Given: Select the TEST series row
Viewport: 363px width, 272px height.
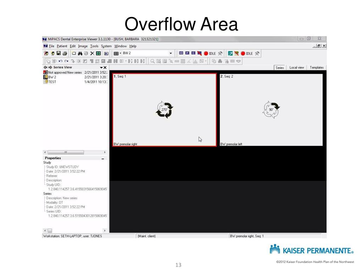Looking at the screenshot, I should click(75, 82).
